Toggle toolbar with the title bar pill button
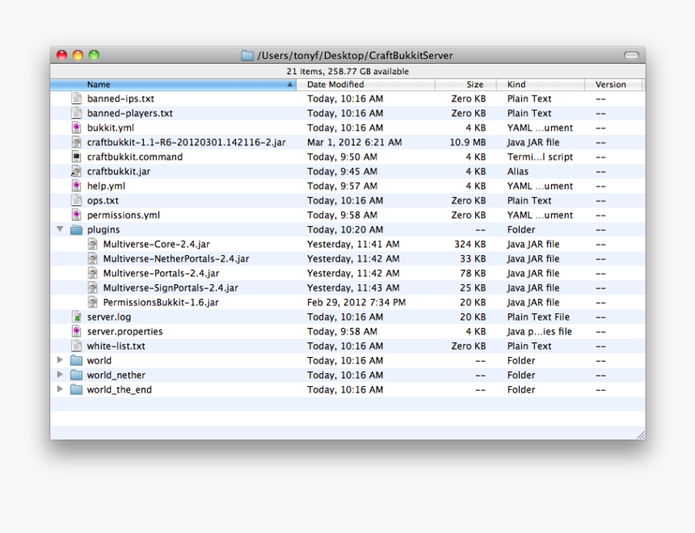The height and width of the screenshot is (533, 695). pos(631,56)
